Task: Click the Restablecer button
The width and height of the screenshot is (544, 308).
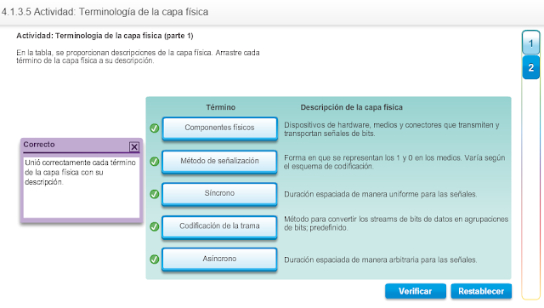Action: [x=481, y=291]
